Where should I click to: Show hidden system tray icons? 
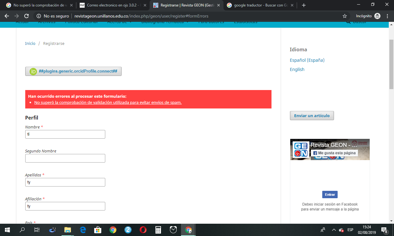tap(334, 230)
